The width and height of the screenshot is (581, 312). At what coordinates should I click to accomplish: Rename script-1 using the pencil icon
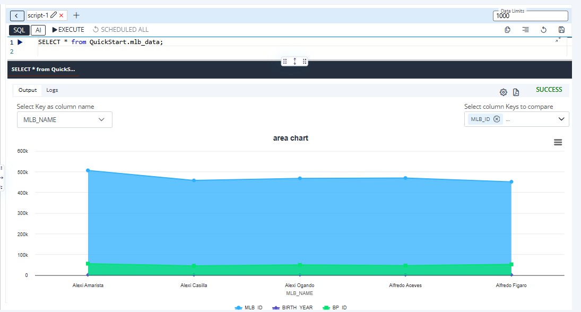54,16
